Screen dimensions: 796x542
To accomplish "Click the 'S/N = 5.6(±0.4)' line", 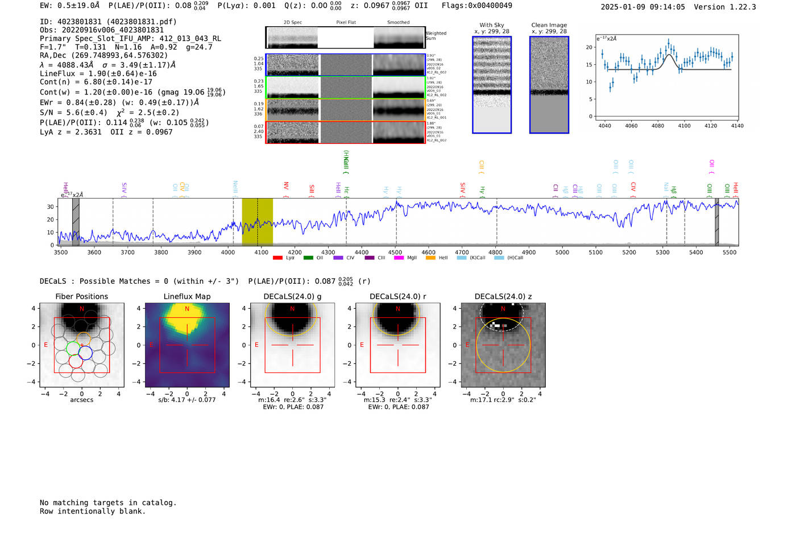I will [x=109, y=112].
